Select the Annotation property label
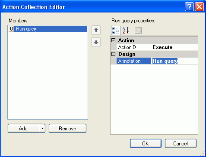The height and width of the screenshot is (157, 206). click(x=133, y=61)
